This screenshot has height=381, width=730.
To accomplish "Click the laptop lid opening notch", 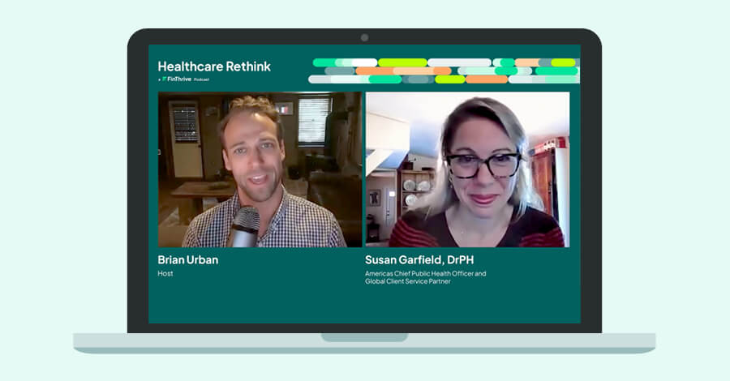I will point(364,336).
